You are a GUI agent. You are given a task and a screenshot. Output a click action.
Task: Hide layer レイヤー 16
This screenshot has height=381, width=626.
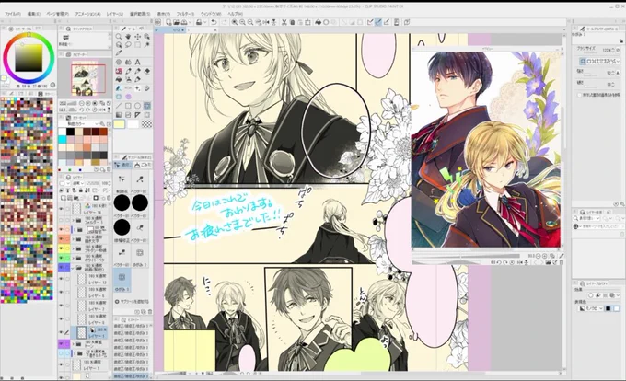(x=61, y=209)
